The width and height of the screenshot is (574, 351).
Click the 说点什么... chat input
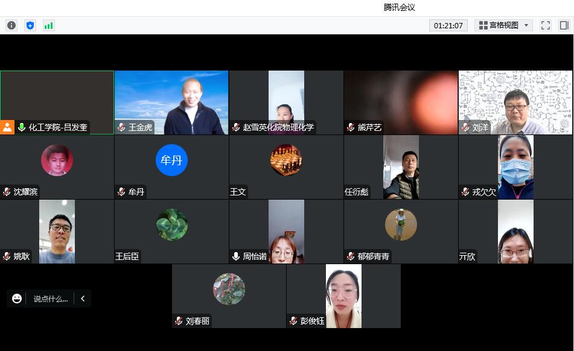(50, 299)
